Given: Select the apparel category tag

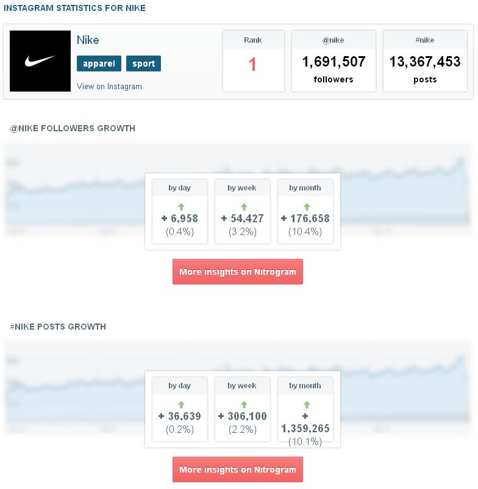Looking at the screenshot, I should click(x=99, y=63).
